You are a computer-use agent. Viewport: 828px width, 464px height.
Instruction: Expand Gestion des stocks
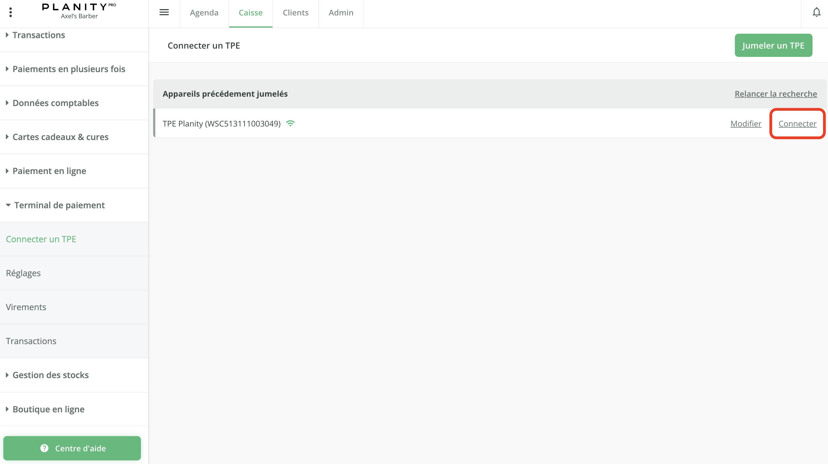pyautogui.click(x=51, y=375)
